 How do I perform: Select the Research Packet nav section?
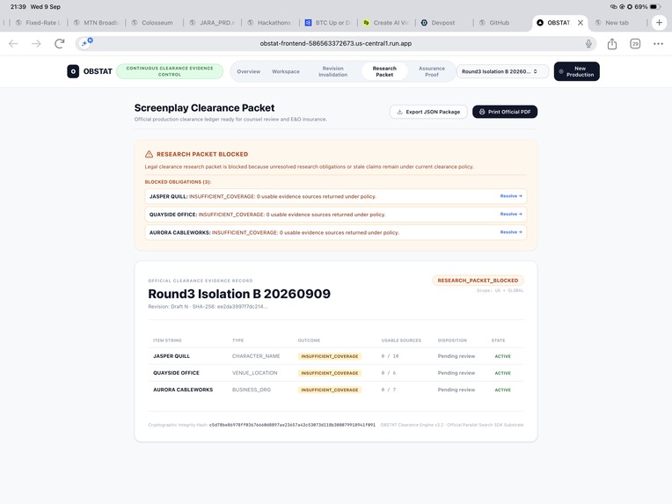pyautogui.click(x=384, y=71)
